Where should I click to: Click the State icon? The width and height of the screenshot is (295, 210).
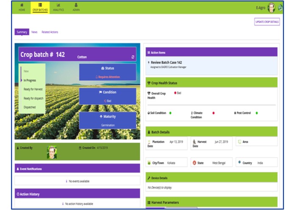click(194, 163)
